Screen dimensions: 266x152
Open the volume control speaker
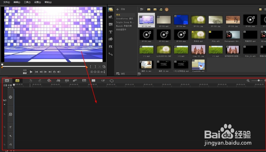point(59,72)
